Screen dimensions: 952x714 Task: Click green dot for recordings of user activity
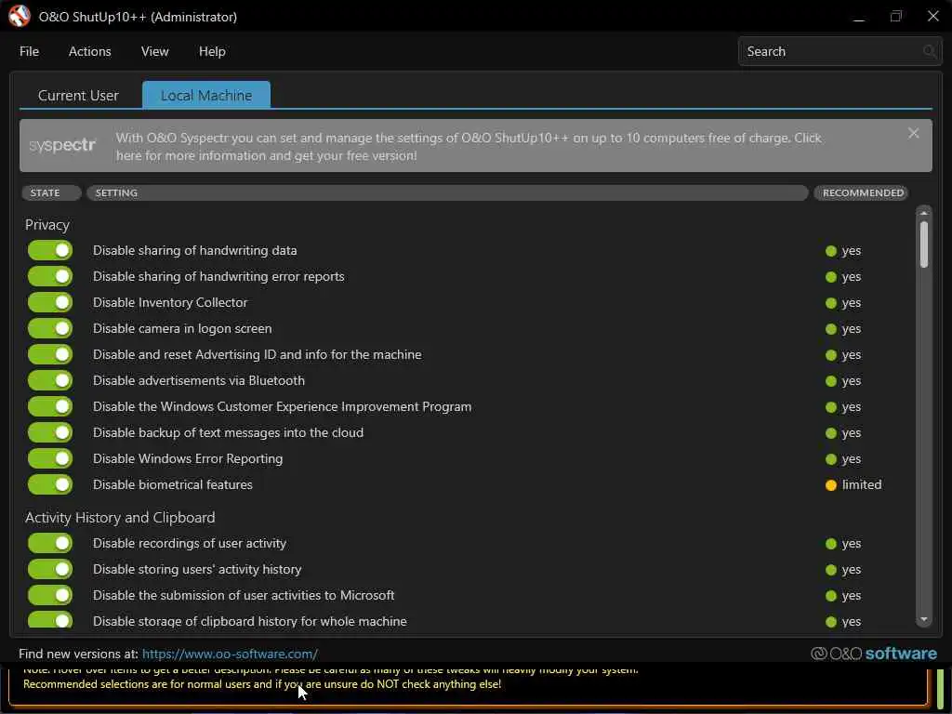(x=831, y=544)
